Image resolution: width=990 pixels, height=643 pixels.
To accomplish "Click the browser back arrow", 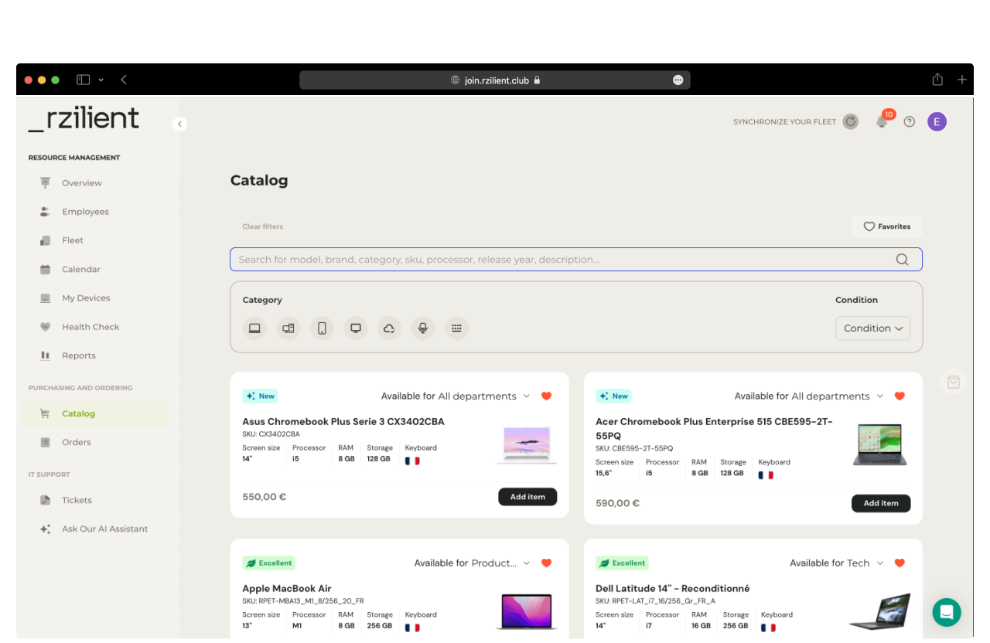I will tap(124, 80).
